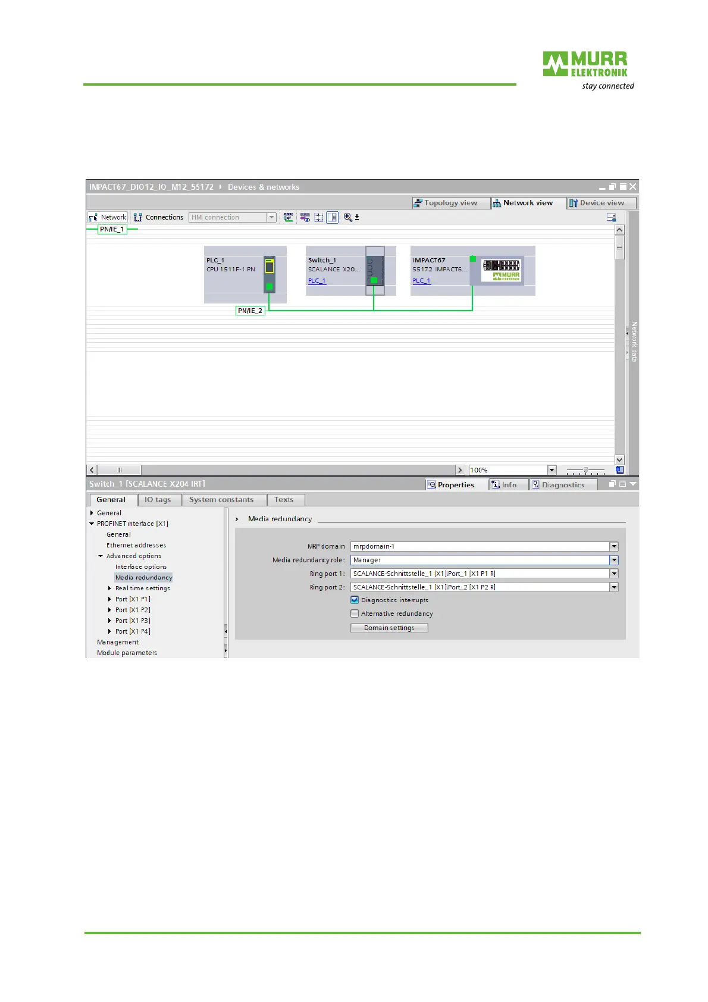Open the 100% zoom level dropdown
The width and height of the screenshot is (708, 1002).
(552, 470)
